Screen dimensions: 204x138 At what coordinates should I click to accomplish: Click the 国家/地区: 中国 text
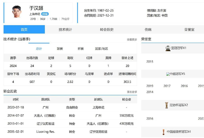pos(157,16)
